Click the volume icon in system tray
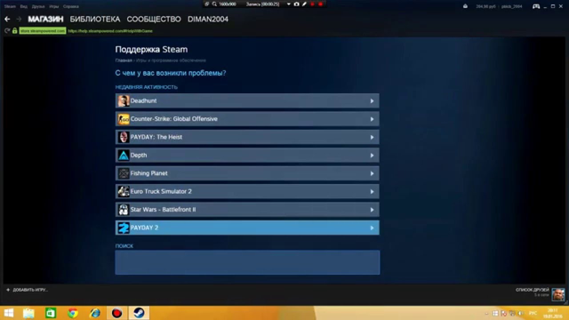Image resolution: width=569 pixels, height=320 pixels. click(521, 313)
